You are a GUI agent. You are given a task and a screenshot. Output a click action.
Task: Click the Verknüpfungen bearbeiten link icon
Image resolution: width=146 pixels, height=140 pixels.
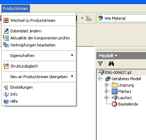pos(6,45)
